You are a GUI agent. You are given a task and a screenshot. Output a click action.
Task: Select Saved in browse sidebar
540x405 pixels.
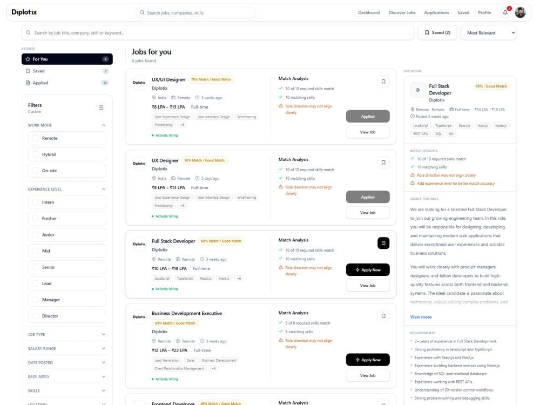click(x=67, y=71)
